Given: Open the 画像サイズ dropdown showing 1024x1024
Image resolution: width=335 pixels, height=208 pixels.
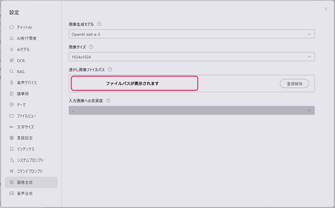Looking at the screenshot, I should click(191, 57).
